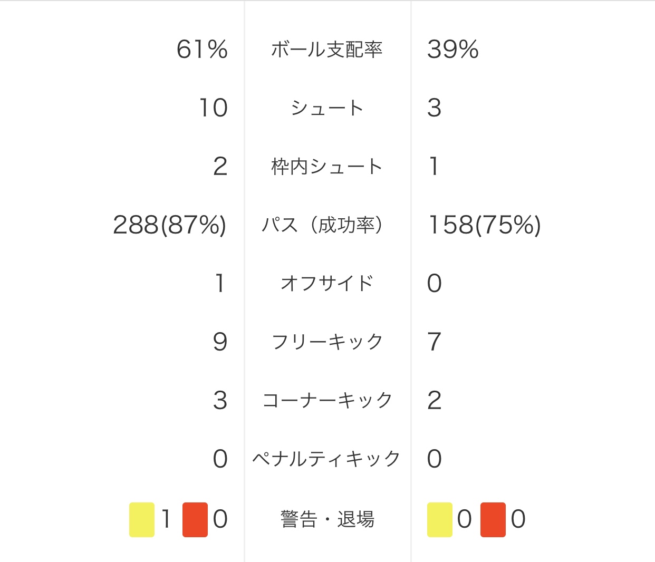Screen dimensions: 655x562
Task: Click the コーナーキック stat label
Action: pyautogui.click(x=327, y=400)
